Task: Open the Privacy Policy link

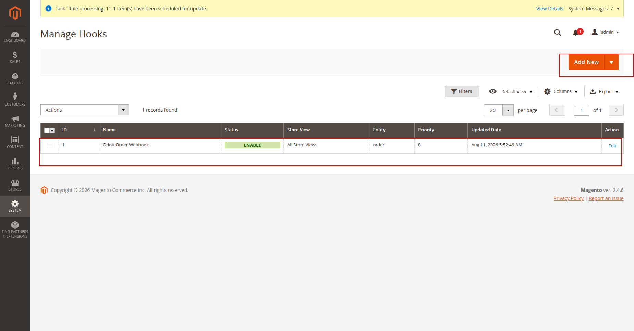Action: click(x=569, y=198)
